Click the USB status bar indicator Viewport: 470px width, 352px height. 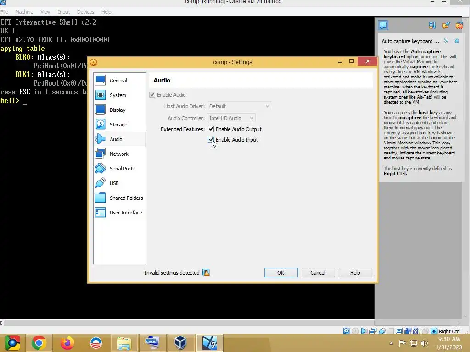pyautogui.click(x=382, y=331)
